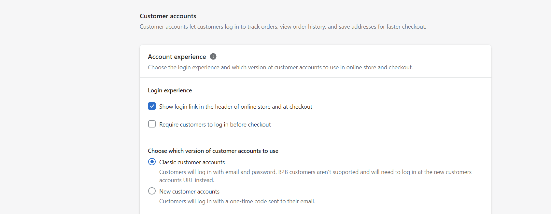Click the Customer accounts heading

[168, 16]
